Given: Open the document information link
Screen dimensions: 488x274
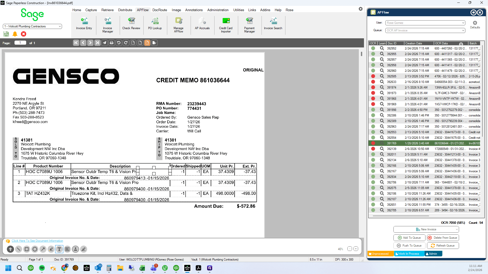Looking at the screenshot, I should [x=37, y=241].
